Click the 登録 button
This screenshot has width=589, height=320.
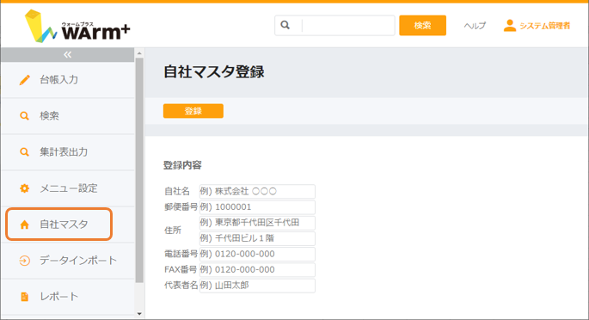(x=193, y=111)
